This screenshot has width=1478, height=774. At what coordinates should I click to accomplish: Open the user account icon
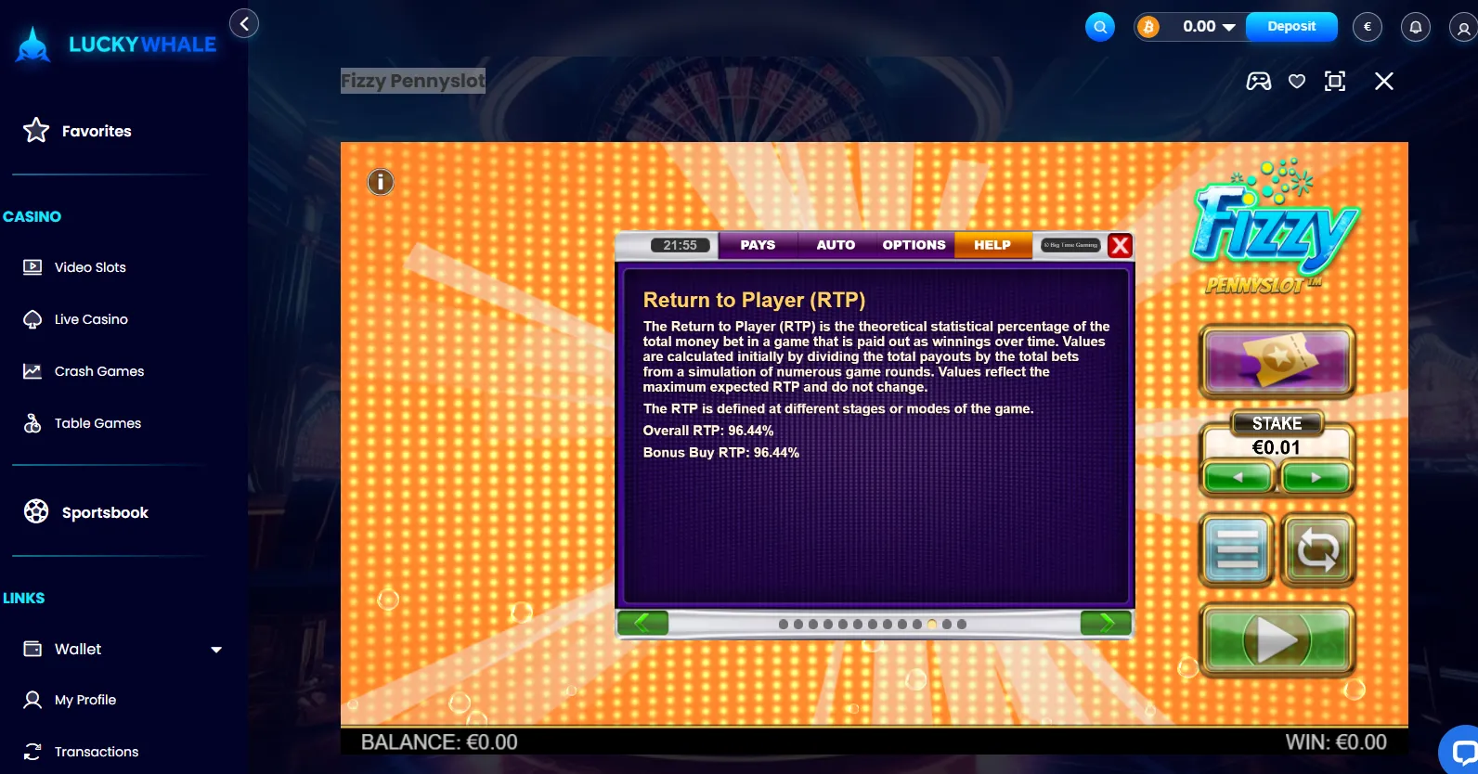click(1464, 27)
